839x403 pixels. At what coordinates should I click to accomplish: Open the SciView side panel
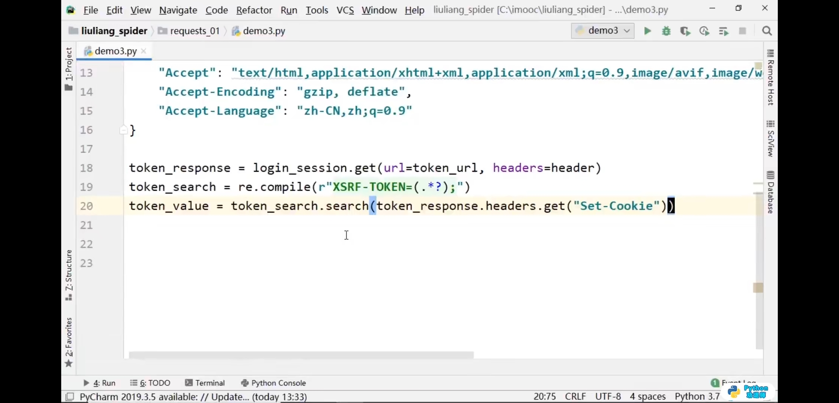770,139
